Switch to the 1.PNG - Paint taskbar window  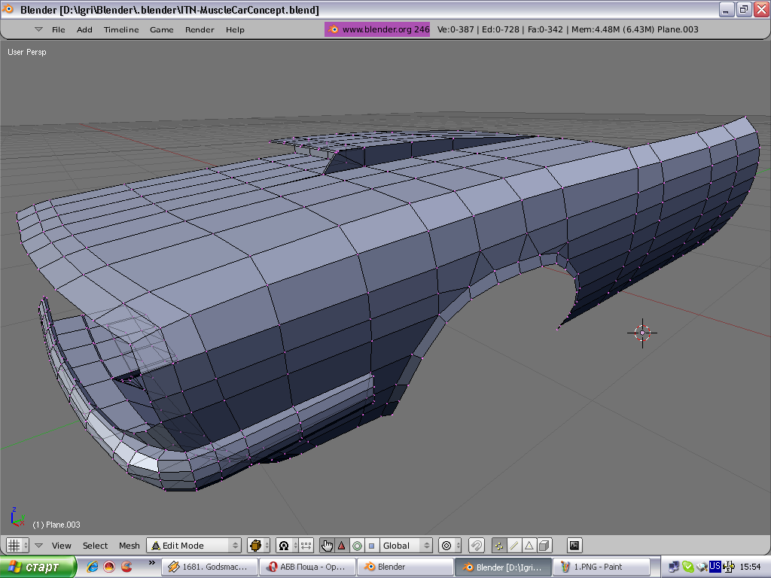click(600, 567)
